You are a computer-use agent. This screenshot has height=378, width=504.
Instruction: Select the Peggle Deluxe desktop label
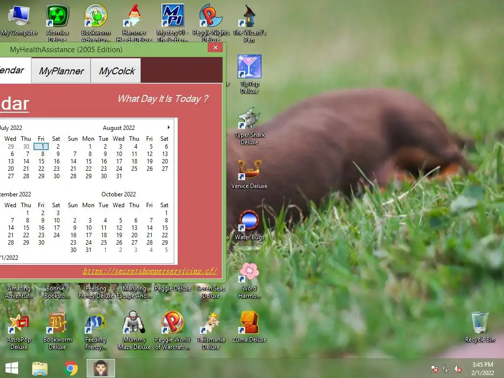tap(173, 288)
